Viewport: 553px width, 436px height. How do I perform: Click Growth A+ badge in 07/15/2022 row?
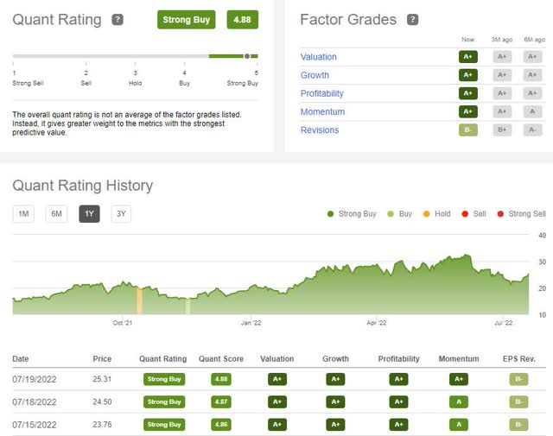click(x=335, y=425)
